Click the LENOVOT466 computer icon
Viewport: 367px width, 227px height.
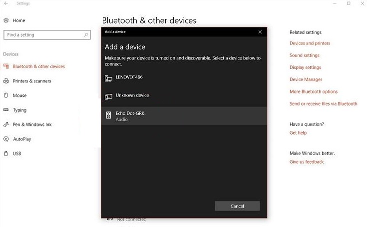[108, 78]
